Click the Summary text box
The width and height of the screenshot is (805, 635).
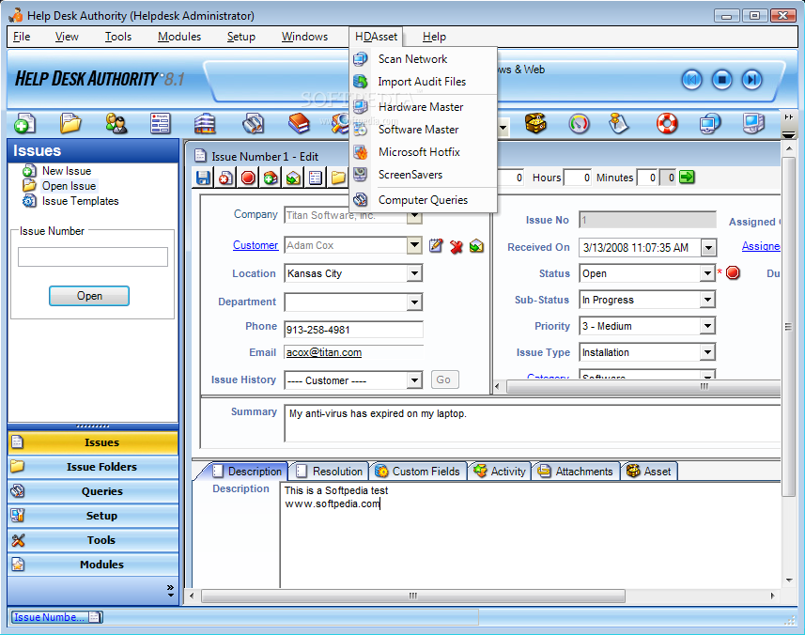pos(533,424)
